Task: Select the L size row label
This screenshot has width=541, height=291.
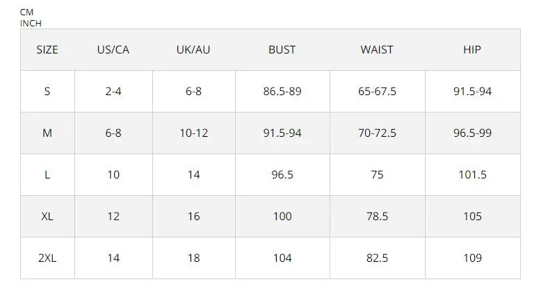Action: tap(47, 175)
